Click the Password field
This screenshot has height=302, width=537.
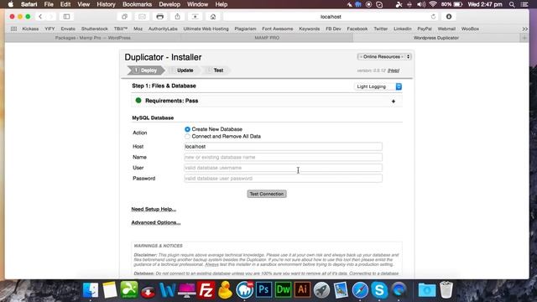pos(284,179)
